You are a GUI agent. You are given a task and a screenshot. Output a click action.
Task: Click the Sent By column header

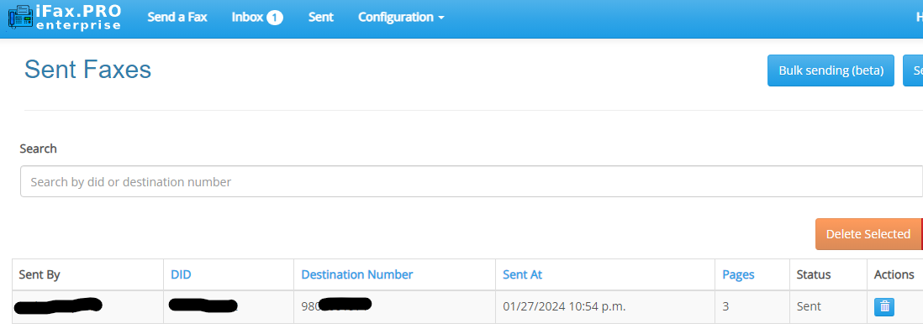click(x=40, y=274)
